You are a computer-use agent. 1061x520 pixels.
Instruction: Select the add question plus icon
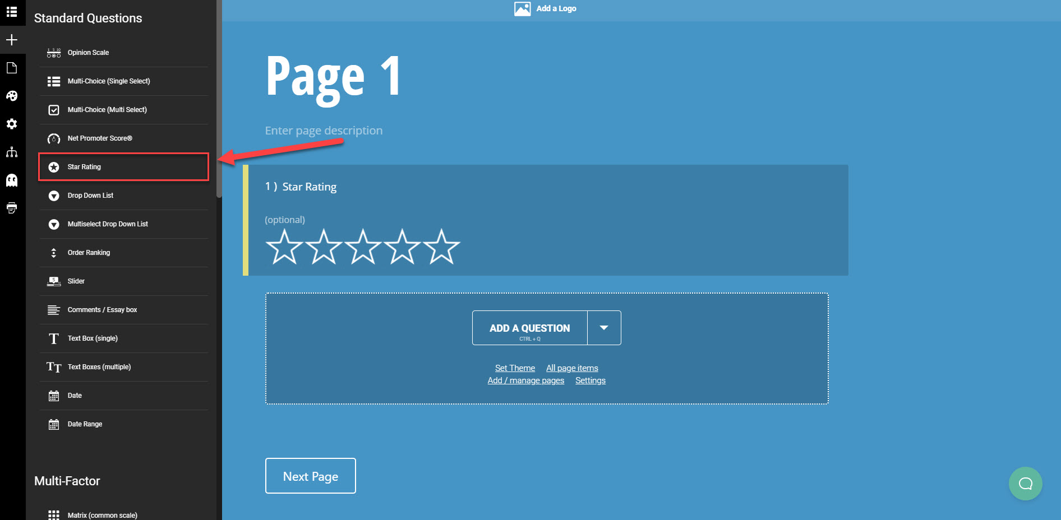pyautogui.click(x=12, y=40)
